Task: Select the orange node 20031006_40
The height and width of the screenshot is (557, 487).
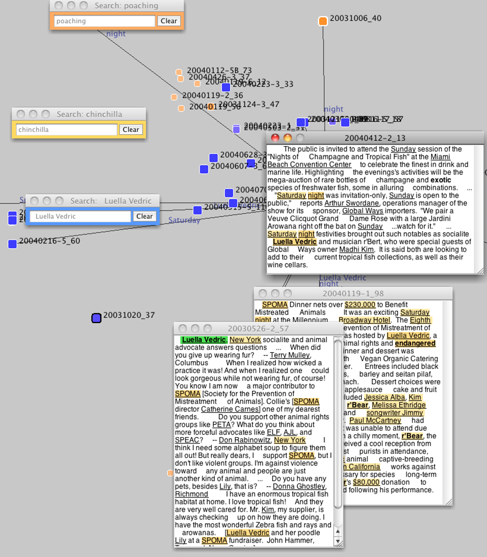Action: coord(323,21)
